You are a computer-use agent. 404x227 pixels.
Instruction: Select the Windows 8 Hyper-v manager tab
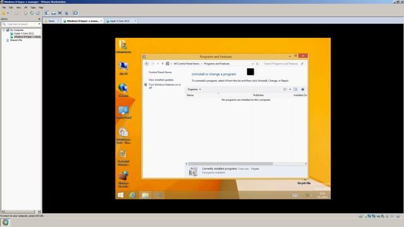(83, 21)
